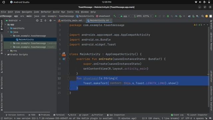Expand the res folder

click(8, 51)
